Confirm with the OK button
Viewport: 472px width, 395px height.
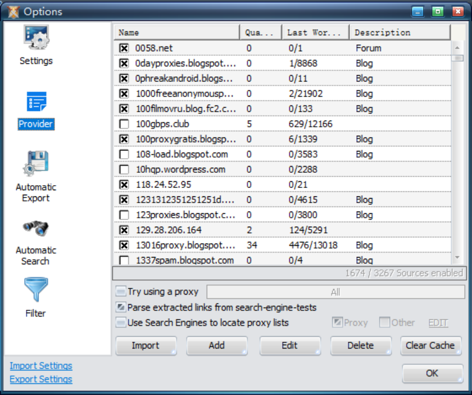pos(432,373)
